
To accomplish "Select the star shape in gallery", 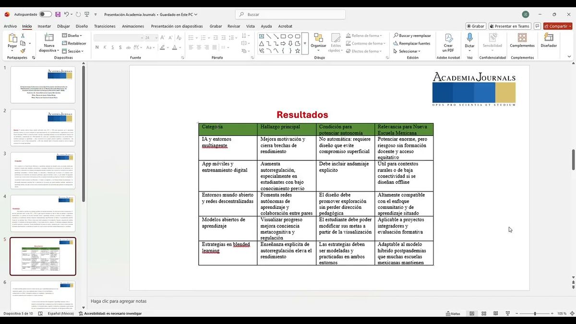I will [x=298, y=50].
